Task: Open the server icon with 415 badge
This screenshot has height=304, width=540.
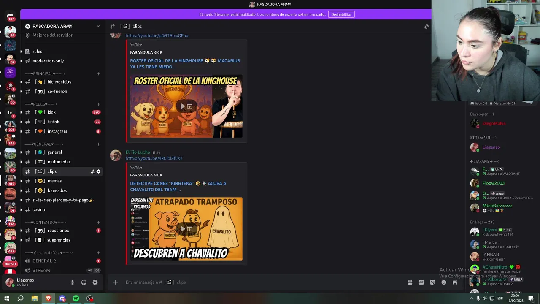Action: tap(10, 180)
